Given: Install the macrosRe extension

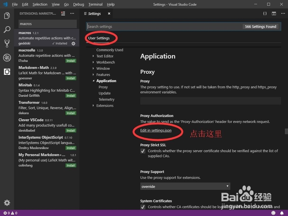Looking at the screenshot, I should coord(71,61).
